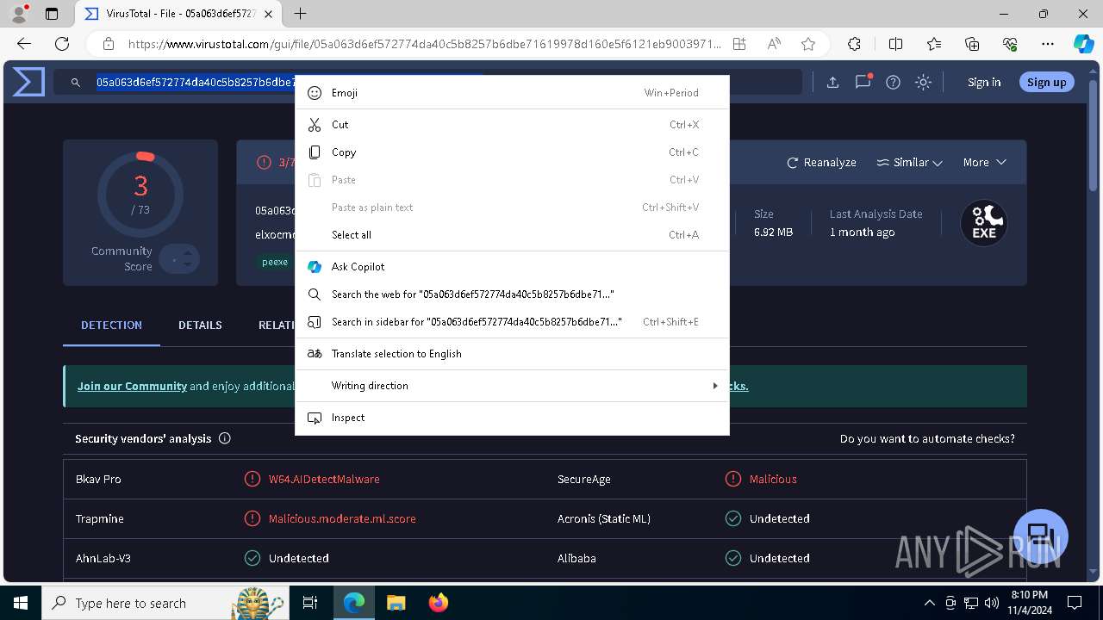Image resolution: width=1103 pixels, height=620 pixels.
Task: Click the taskbar search box
Action: point(165,603)
